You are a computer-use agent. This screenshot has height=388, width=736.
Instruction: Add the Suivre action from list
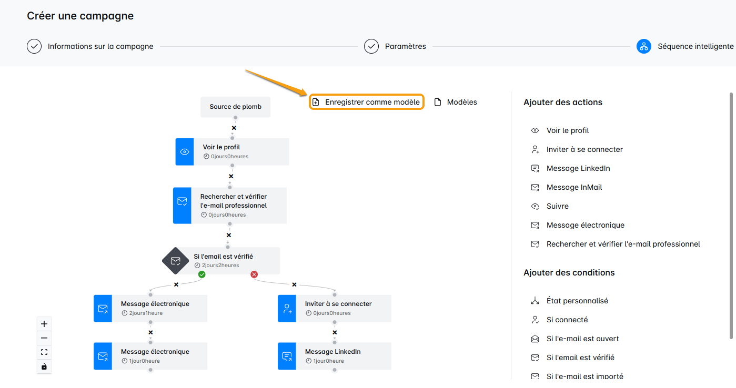click(557, 206)
